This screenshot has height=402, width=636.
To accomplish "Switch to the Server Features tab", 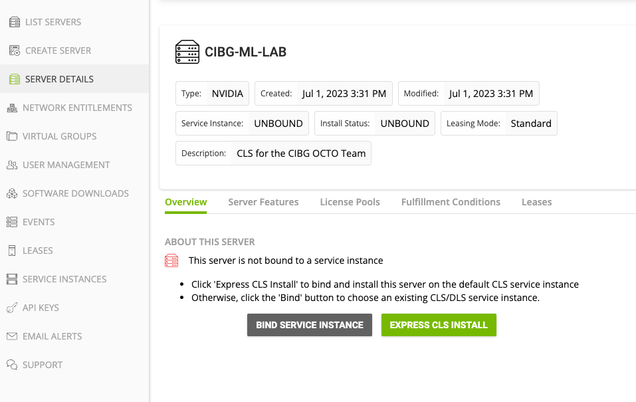I will 263,202.
